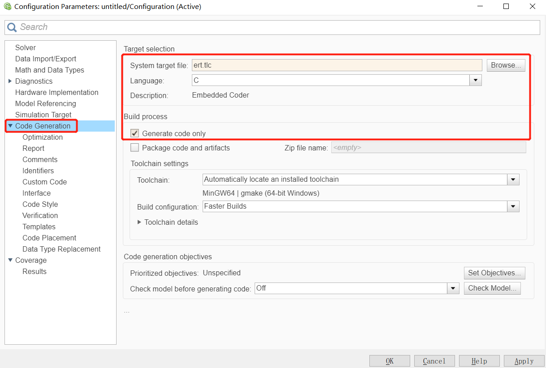
Task: Open the Optimization subpane
Action: click(43, 137)
